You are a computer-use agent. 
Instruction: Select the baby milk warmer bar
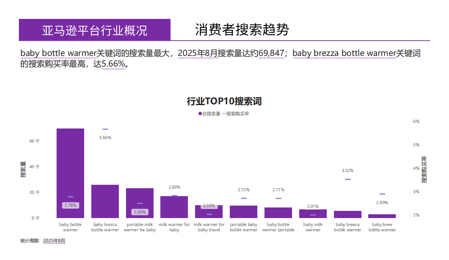pos(313,214)
